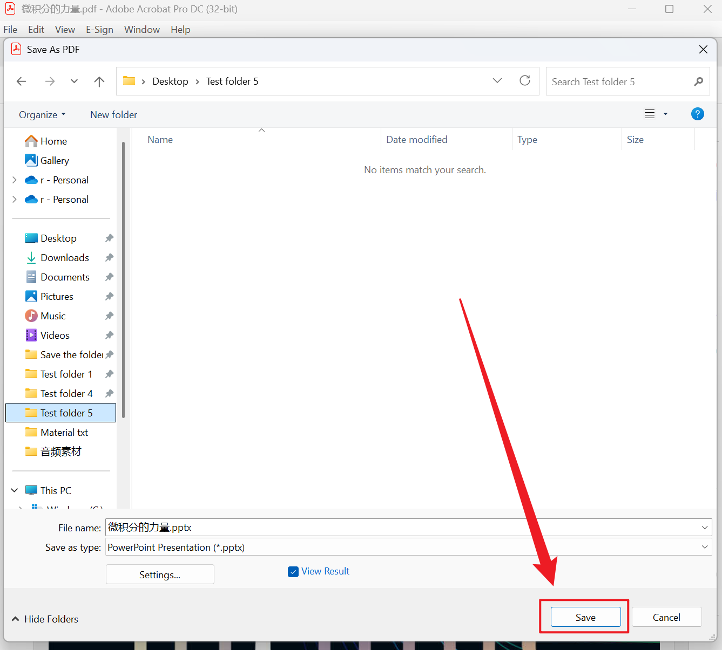The height and width of the screenshot is (650, 722).
Task: Select Downloads in the navigation pane
Action: (x=64, y=258)
